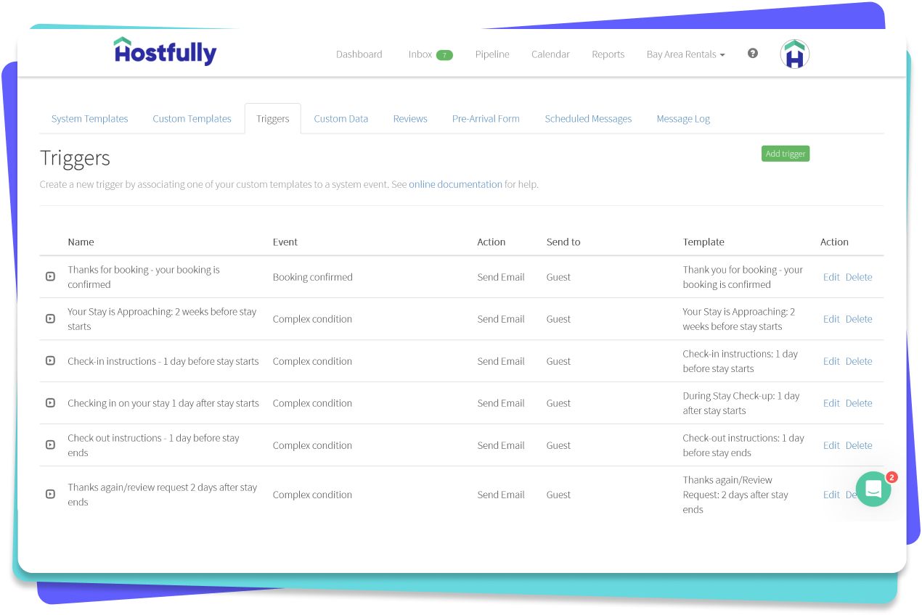
Task: Go to Calendar in the top navigation
Action: click(x=550, y=54)
